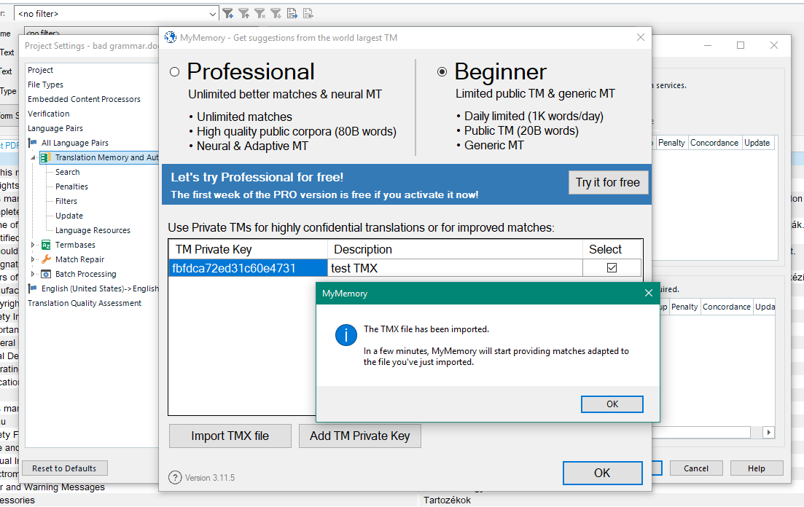Close the Project Settings window
The image size is (804, 507).
pyautogui.click(x=773, y=45)
